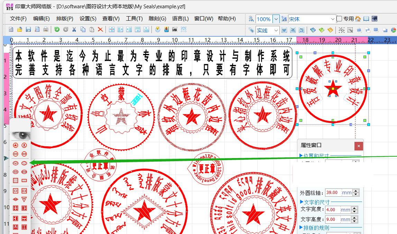This screenshot has width=397, height=234.
Task: Click the red X delete icon
Action: (100, 30)
